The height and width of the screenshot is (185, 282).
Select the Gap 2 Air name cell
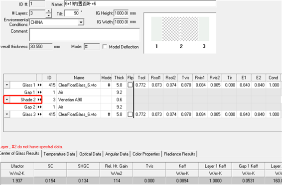79,107
